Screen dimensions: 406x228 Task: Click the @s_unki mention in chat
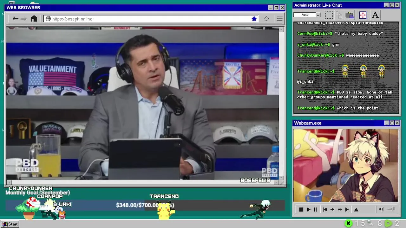[x=305, y=81]
